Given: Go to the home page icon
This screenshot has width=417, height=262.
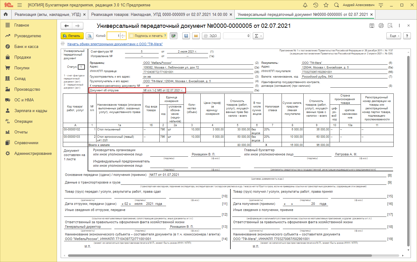Looking at the screenshot, I should tap(6, 14).
